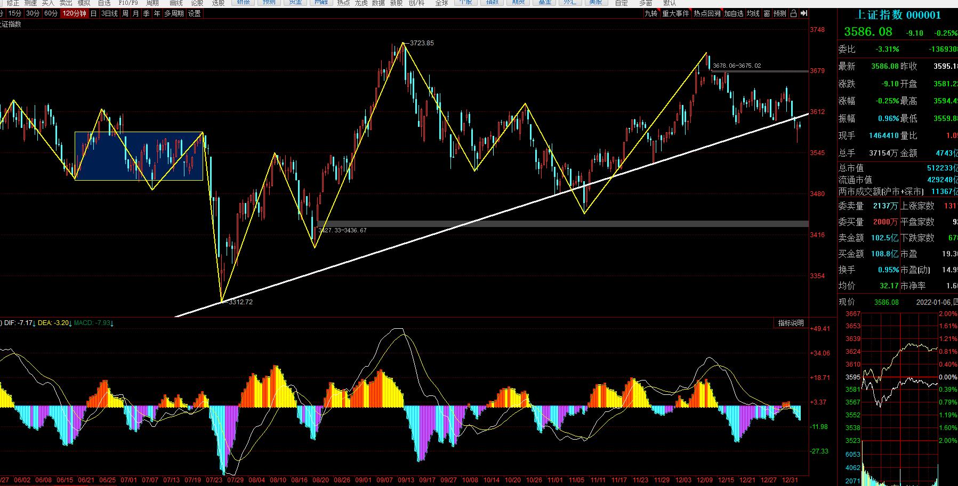
Task: Click the 2022-01-06 date in quote panel
Action: [x=933, y=302]
